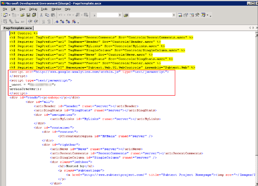Open the Solution Configurations dropdown arrow
This screenshot has height=186, width=258.
click(120, 15)
